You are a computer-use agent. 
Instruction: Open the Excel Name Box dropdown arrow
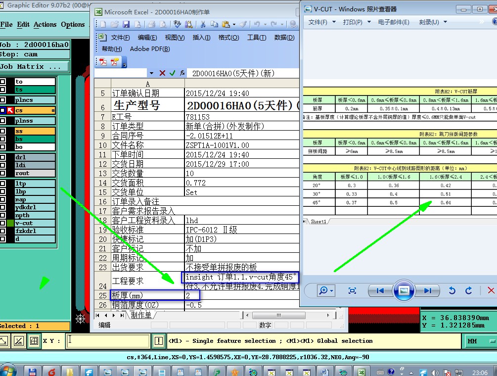(151, 73)
